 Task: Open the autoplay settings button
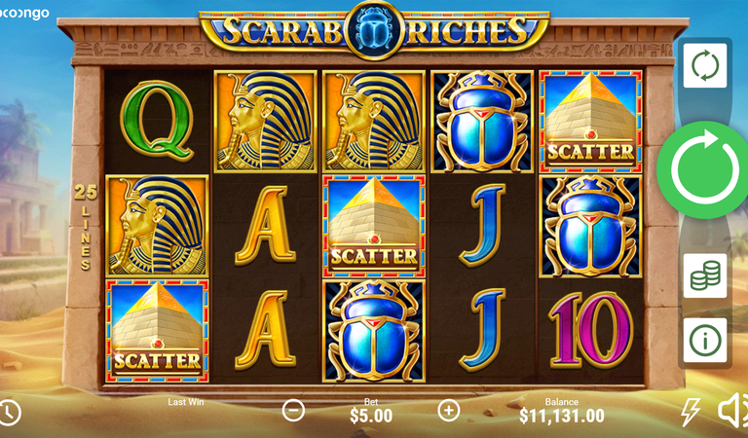tap(704, 66)
